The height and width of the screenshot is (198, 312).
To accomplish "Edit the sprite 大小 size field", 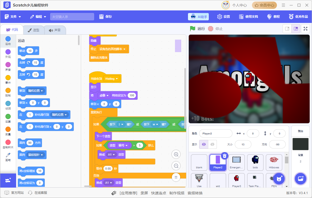I will point(243,144).
